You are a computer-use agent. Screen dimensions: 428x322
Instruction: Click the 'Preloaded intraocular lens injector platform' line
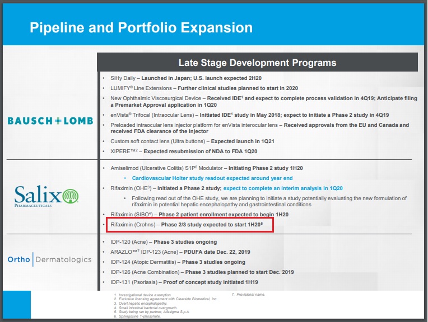click(259, 125)
